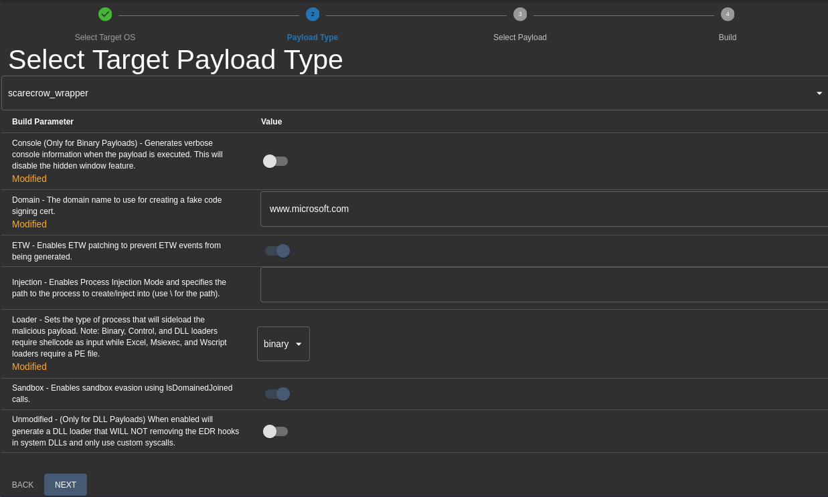Click the green checkmark step icon
Screen dimensions: 828x497
pos(105,14)
